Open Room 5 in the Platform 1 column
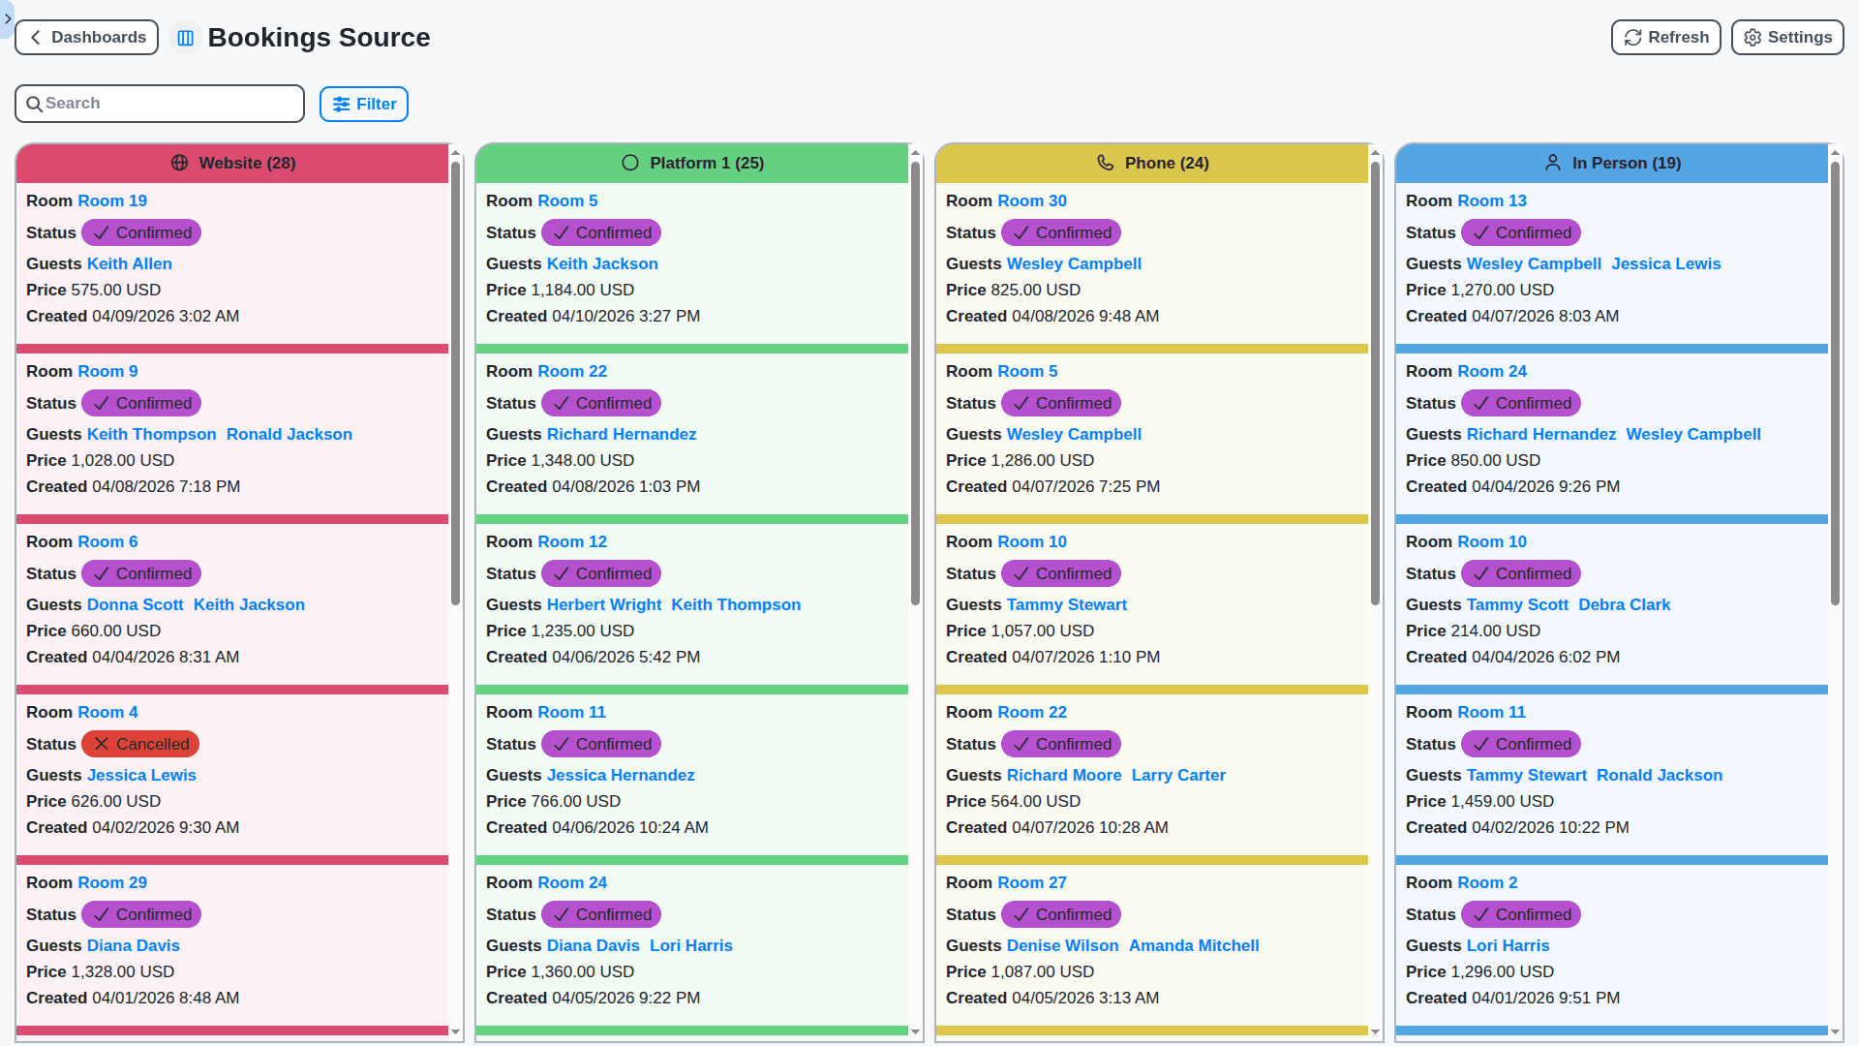 (x=567, y=200)
